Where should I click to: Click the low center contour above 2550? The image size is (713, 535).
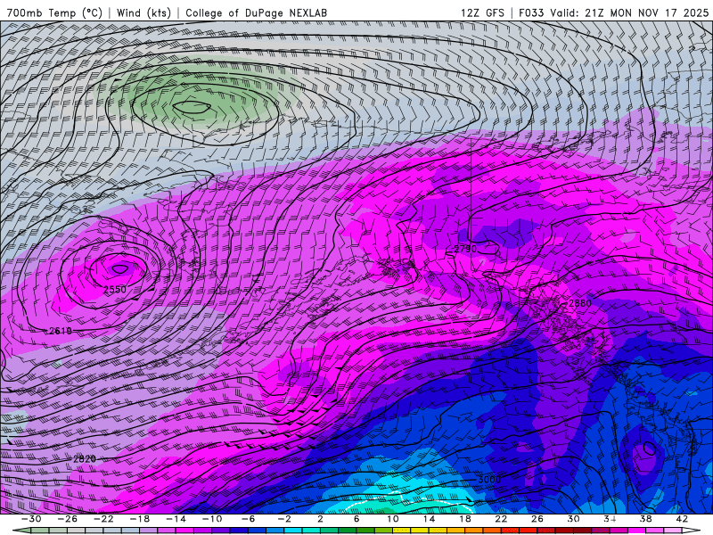tap(119, 269)
